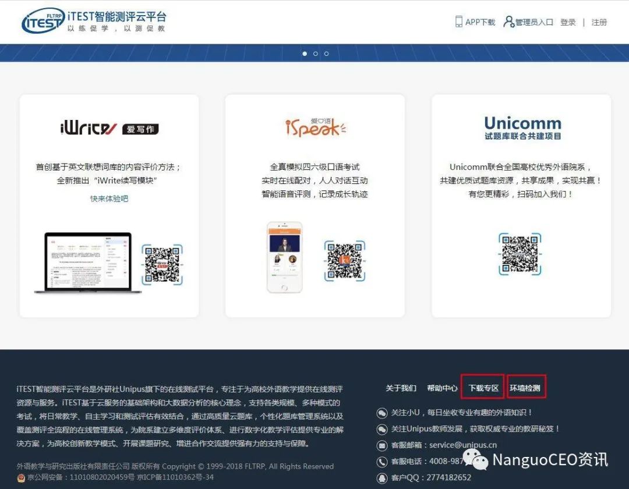The height and width of the screenshot is (489, 629).
Task: Click the person icon for 管理员入口
Action: [508, 22]
